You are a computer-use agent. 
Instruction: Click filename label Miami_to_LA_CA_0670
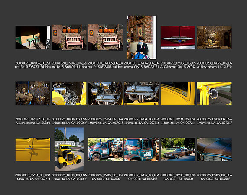105,121
